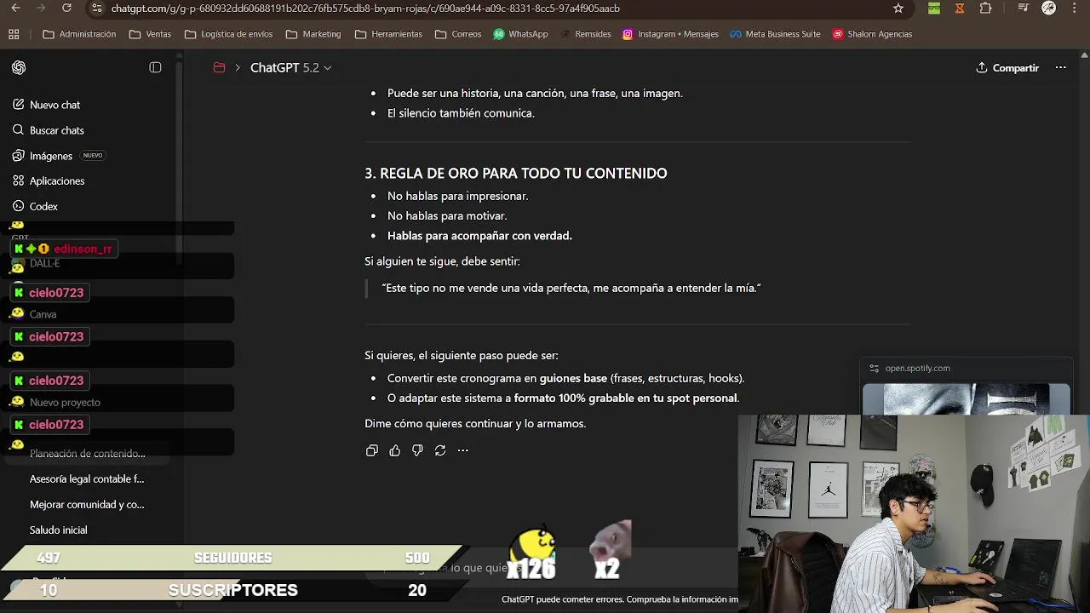
Task: Click the edinson_rr chat username overlay
Action: tap(65, 249)
